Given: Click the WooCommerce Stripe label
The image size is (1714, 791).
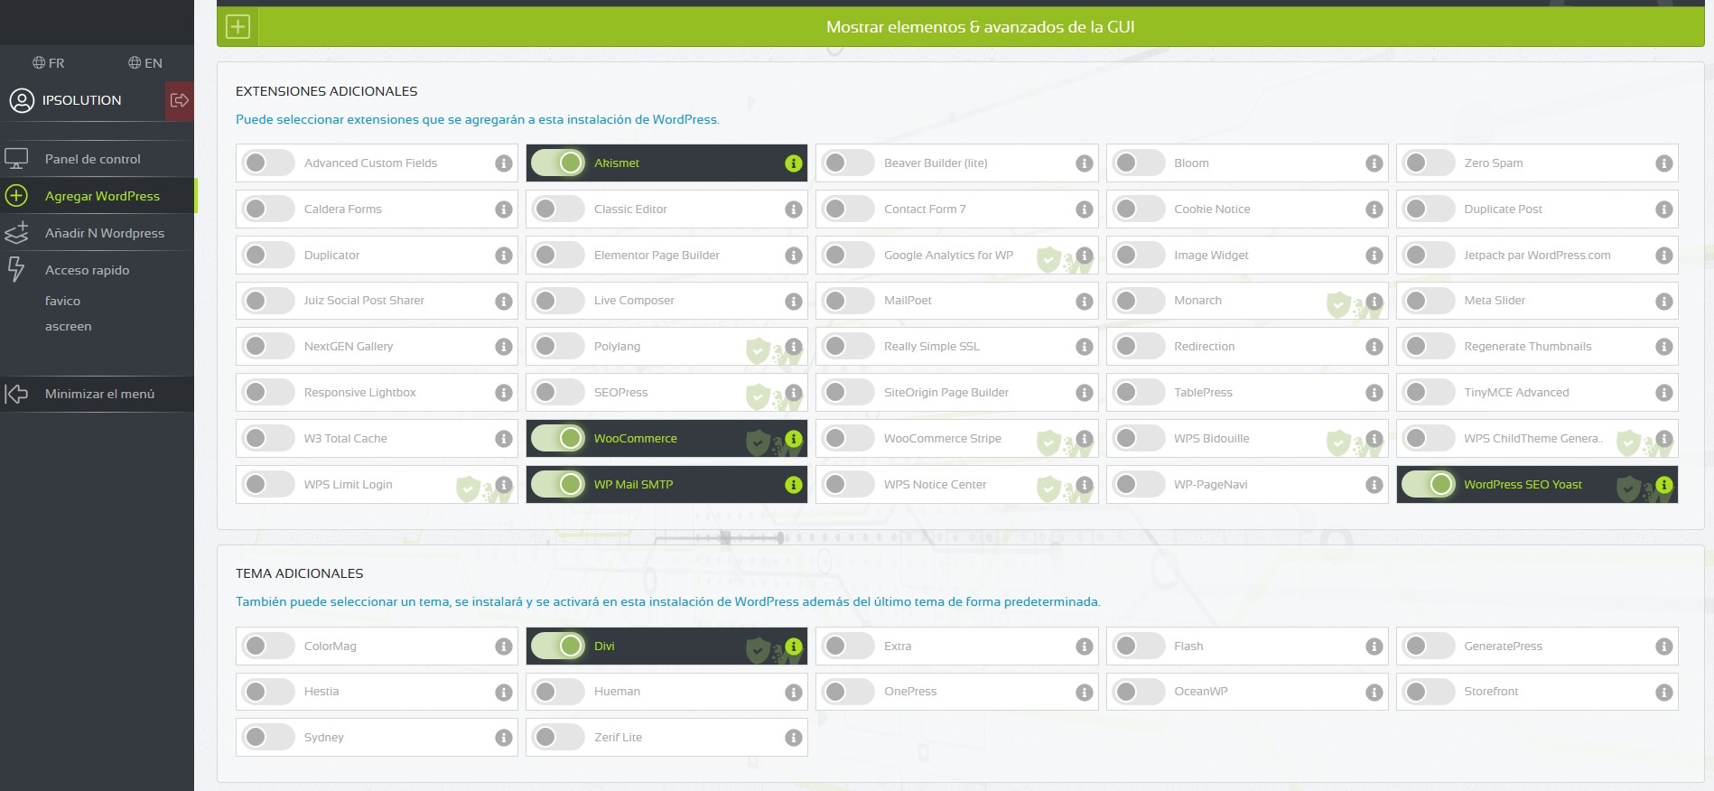Looking at the screenshot, I should 943,438.
